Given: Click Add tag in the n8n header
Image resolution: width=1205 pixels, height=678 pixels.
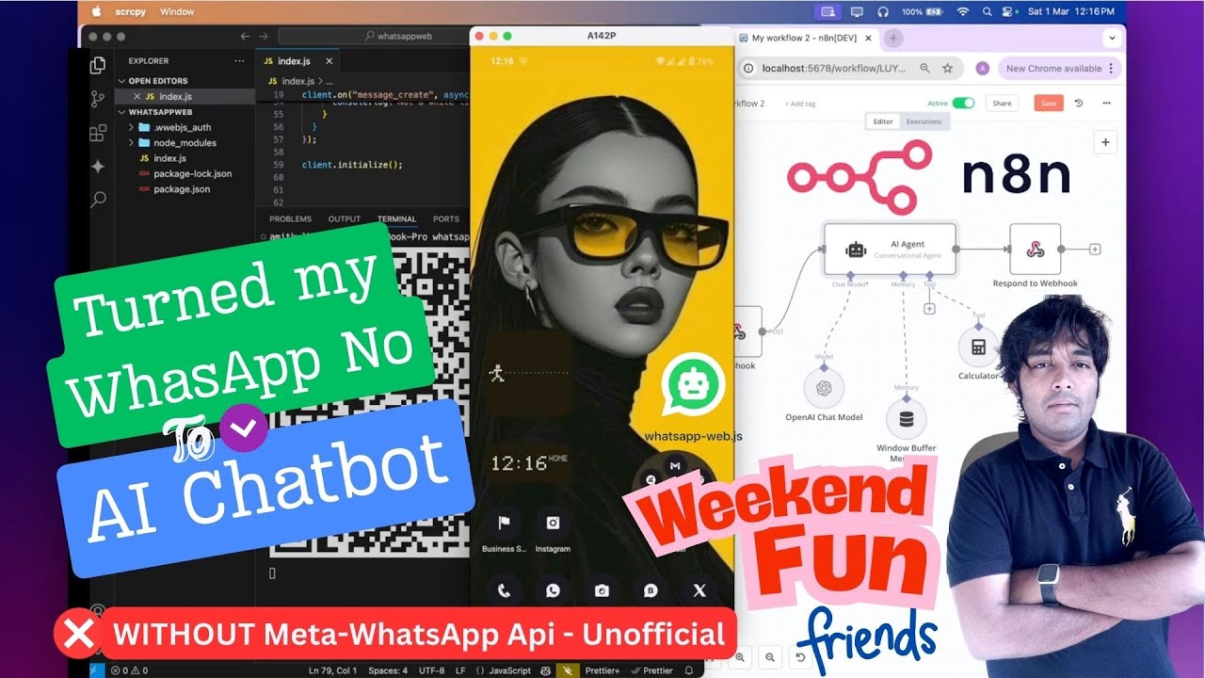Looking at the screenshot, I should point(802,104).
